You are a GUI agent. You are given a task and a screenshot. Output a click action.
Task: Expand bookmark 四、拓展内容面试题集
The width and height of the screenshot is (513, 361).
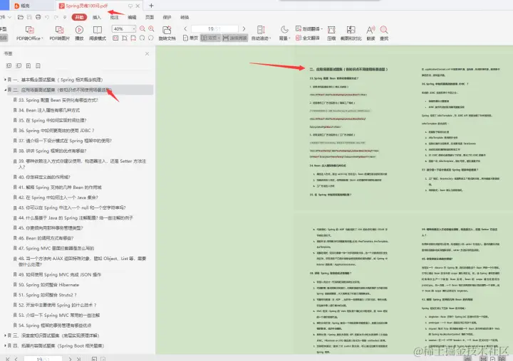pyautogui.click(x=5, y=345)
